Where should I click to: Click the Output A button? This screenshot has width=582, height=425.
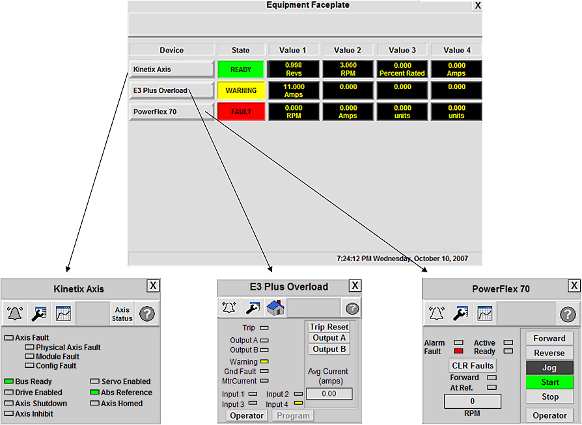[329, 338]
